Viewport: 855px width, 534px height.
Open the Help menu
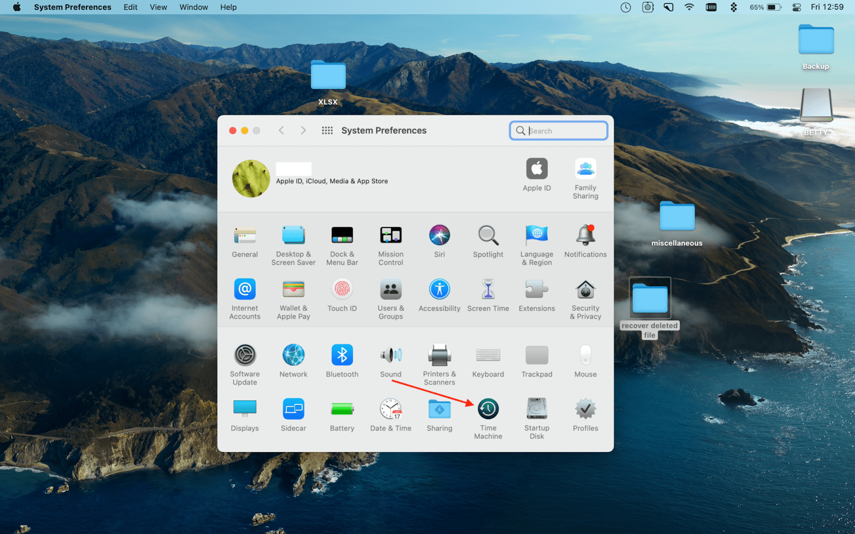tap(228, 7)
